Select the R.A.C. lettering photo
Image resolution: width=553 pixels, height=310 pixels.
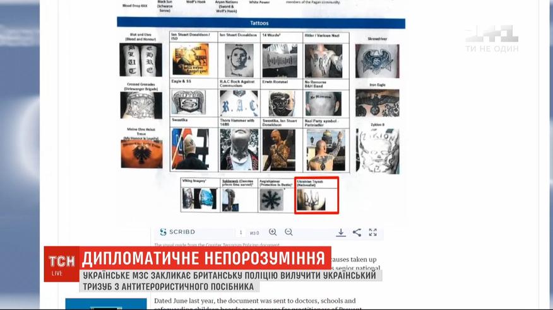coord(239,104)
